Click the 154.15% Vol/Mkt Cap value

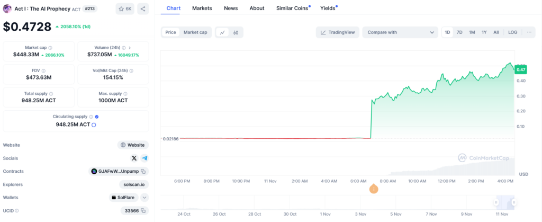(x=113, y=77)
